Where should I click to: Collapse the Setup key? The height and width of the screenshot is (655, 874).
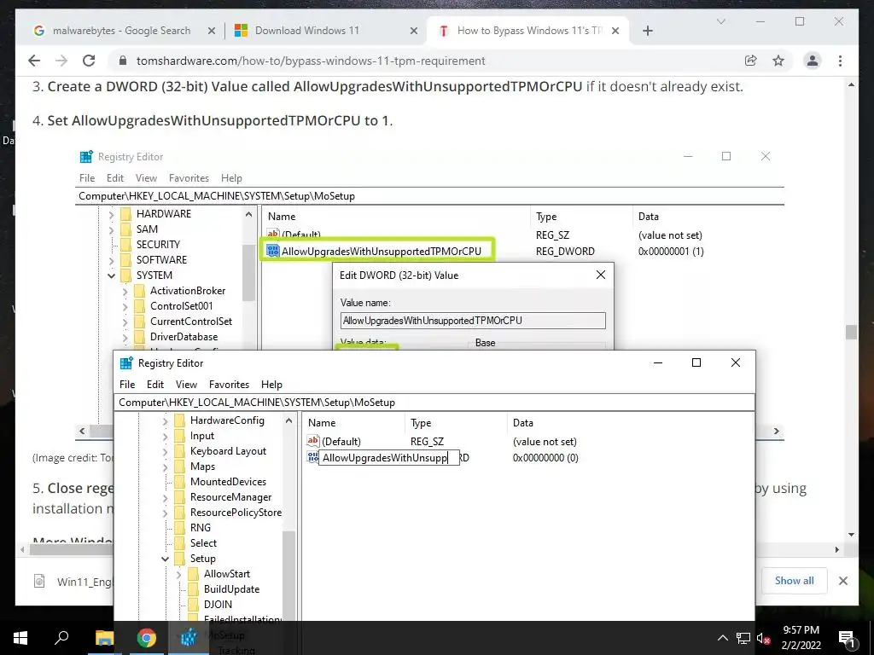[x=165, y=559]
